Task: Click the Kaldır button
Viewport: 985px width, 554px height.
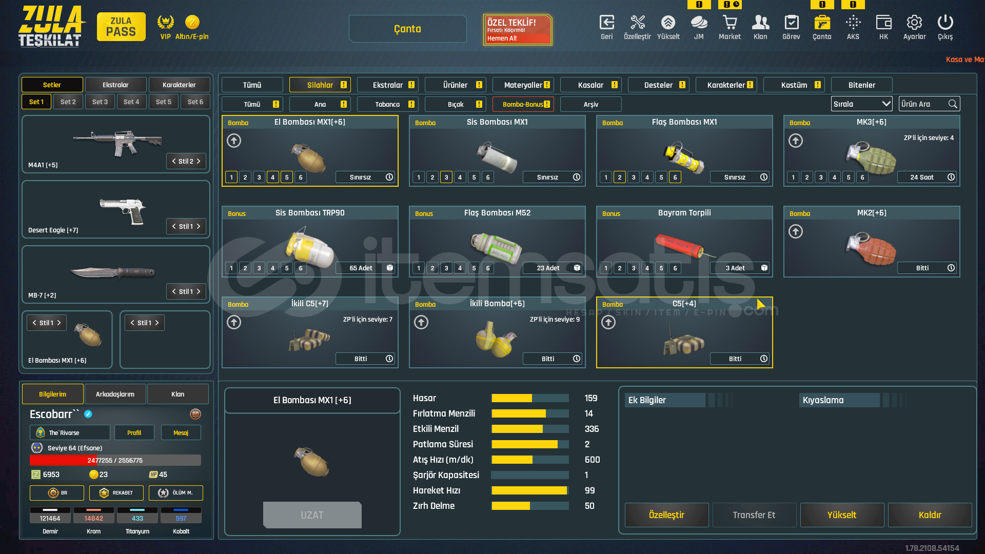Action: coord(930,515)
